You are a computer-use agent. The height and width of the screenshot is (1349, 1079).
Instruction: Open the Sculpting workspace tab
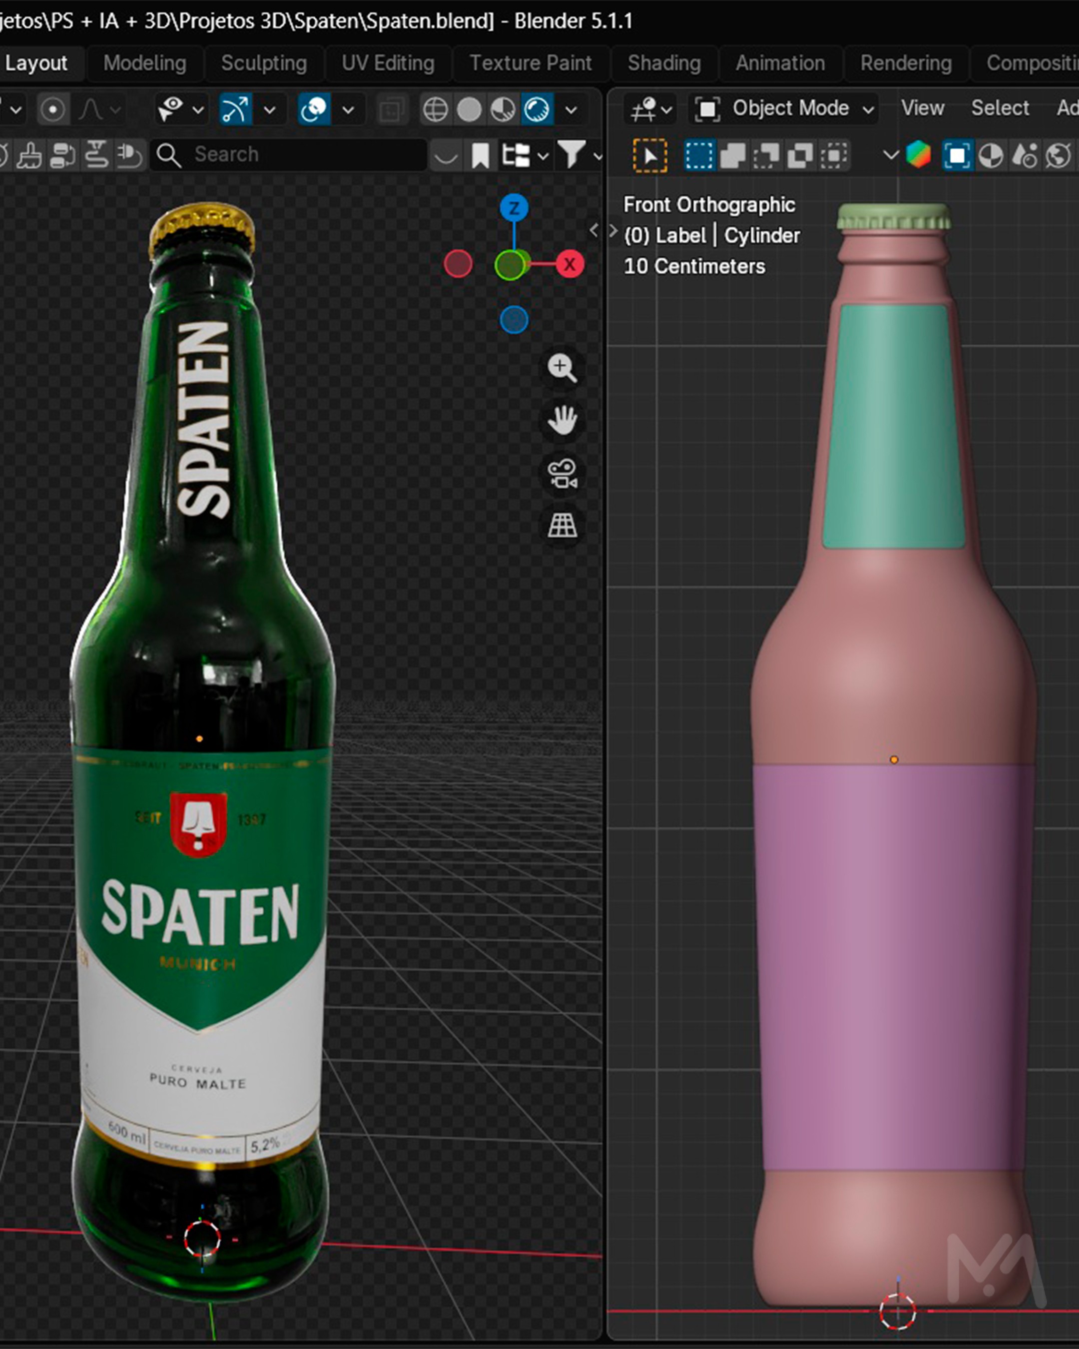pyautogui.click(x=264, y=63)
